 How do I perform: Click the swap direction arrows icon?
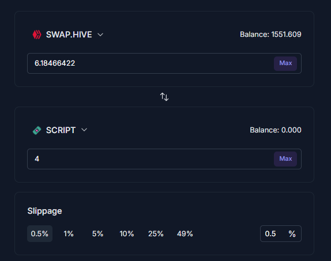pyautogui.click(x=164, y=97)
